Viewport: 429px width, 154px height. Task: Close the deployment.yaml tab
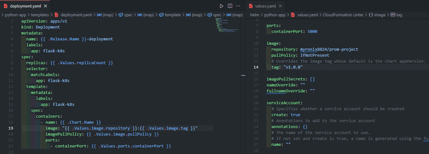pyautogui.click(x=45, y=6)
